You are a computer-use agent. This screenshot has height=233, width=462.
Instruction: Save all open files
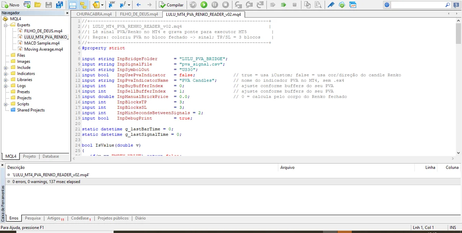point(59,5)
